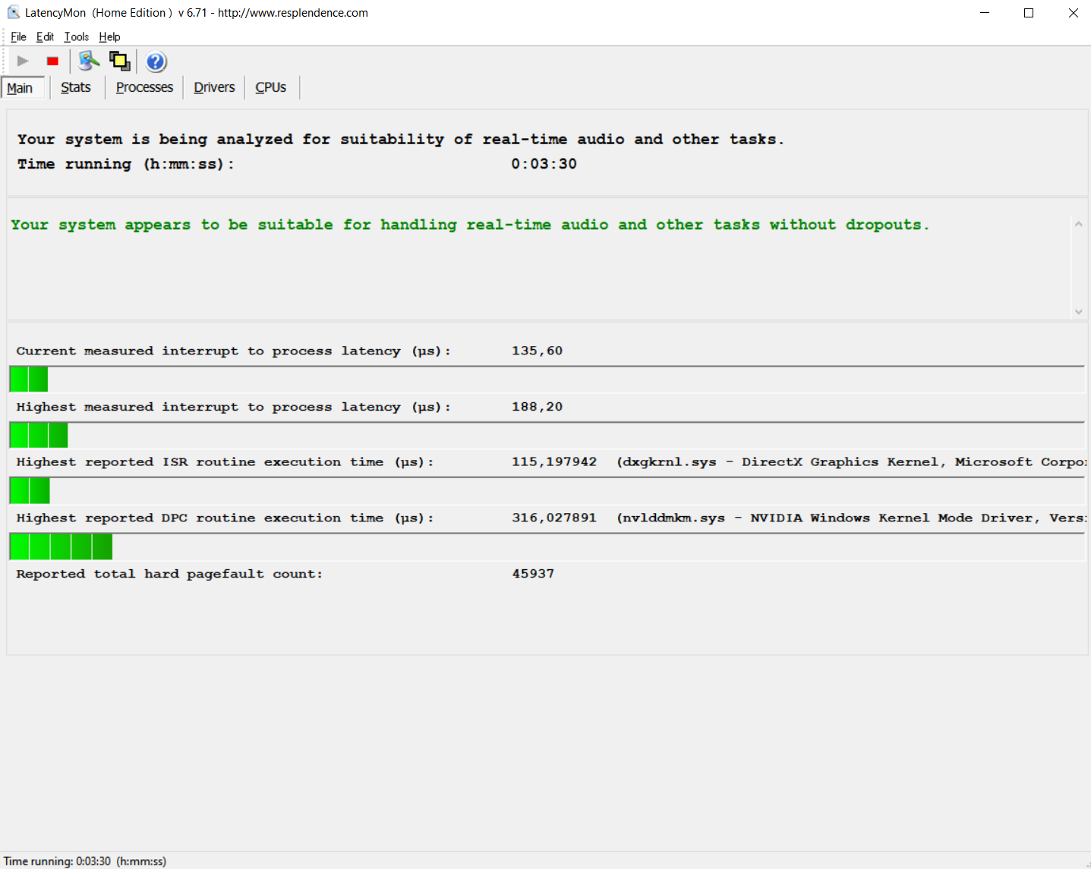Image resolution: width=1091 pixels, height=869 pixels.
Task: Click the overlapping yellow windows toolbar icon
Action: 119,61
